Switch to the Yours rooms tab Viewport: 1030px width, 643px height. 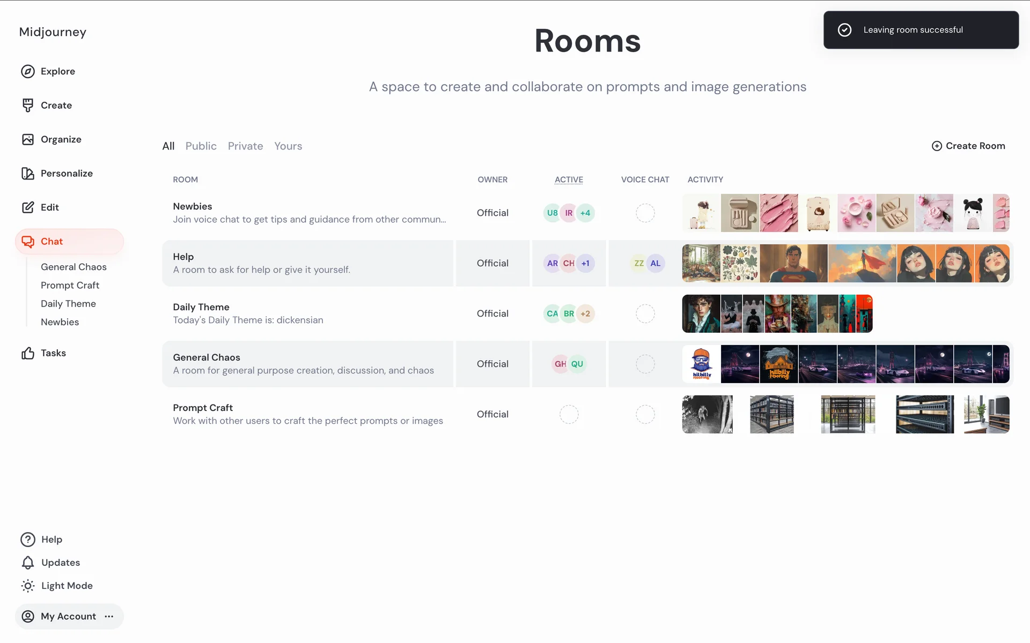[288, 146]
